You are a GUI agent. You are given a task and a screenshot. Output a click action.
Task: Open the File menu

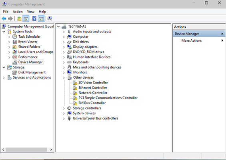[6, 12]
